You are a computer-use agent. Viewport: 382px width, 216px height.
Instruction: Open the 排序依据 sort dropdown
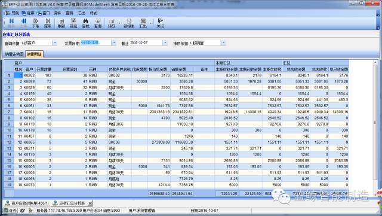pos(223,43)
